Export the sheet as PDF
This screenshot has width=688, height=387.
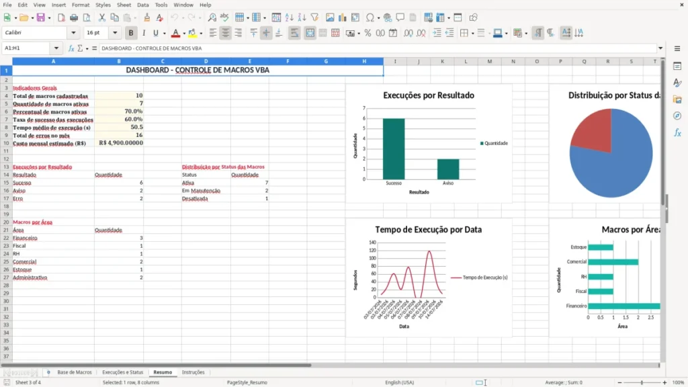pyautogui.click(x=61, y=17)
